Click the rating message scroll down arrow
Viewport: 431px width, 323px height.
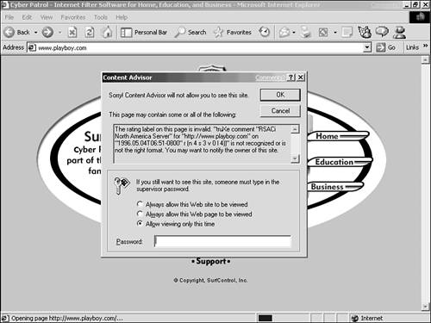point(295,158)
